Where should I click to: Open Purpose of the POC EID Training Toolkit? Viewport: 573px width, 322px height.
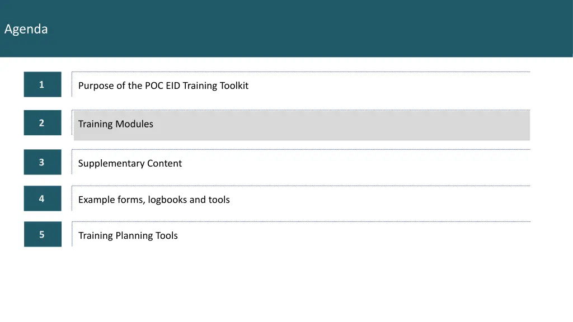pyautogui.click(x=163, y=86)
